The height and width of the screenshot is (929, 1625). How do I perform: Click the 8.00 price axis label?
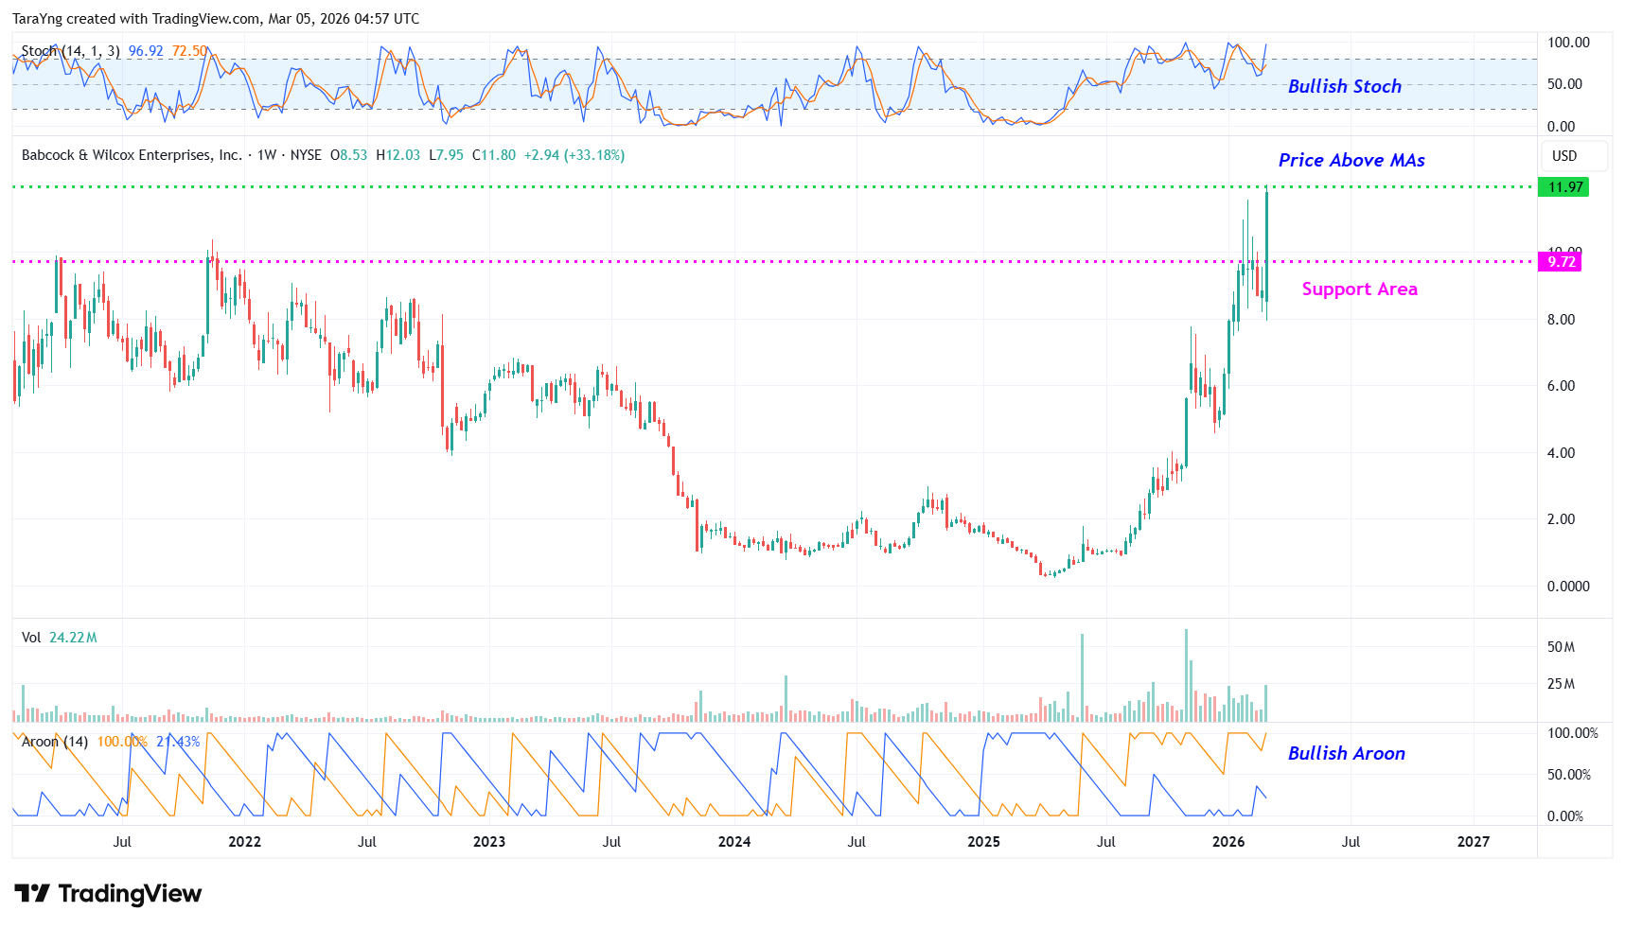pyautogui.click(x=1561, y=320)
